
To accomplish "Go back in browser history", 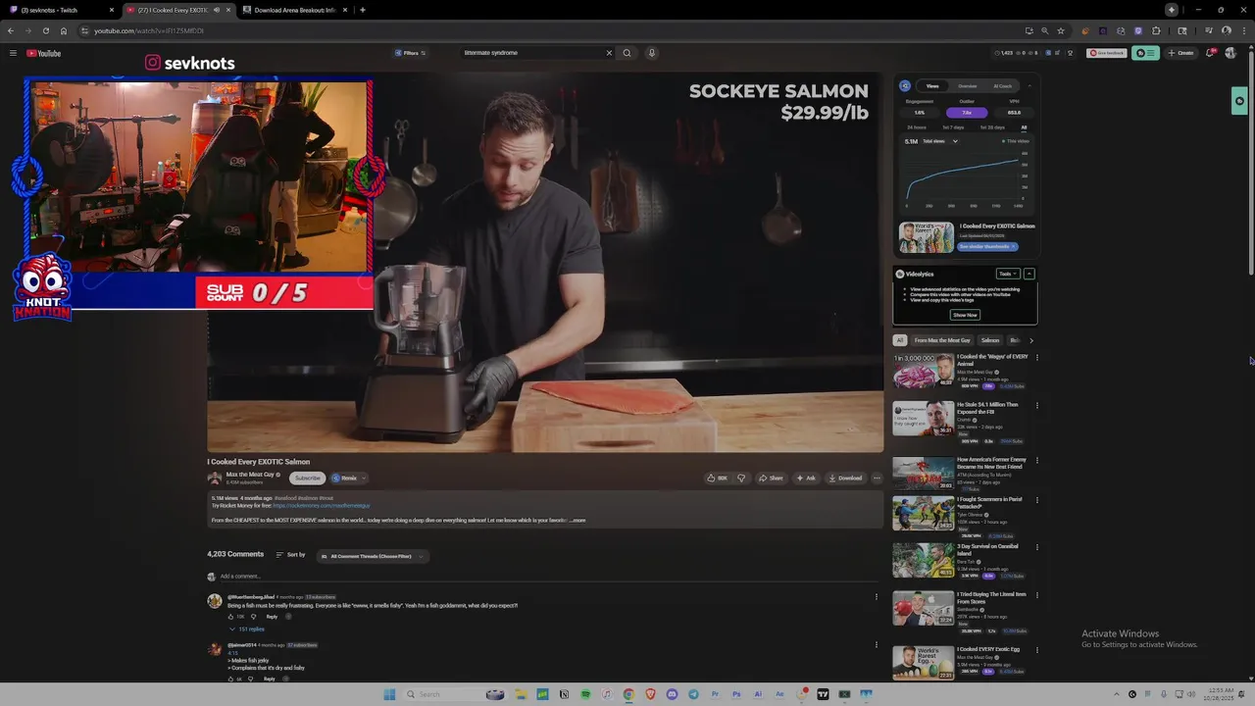I will tap(11, 30).
